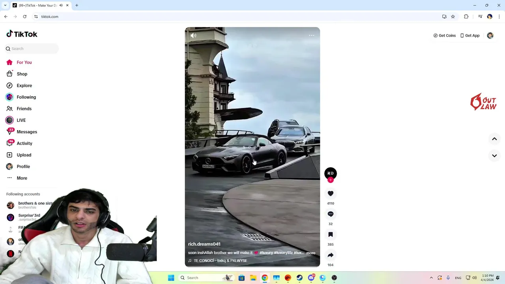This screenshot has width=505, height=284.
Task: Click the TikTok logo
Action: 22,34
